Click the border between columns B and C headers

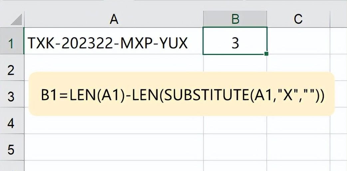267,19
